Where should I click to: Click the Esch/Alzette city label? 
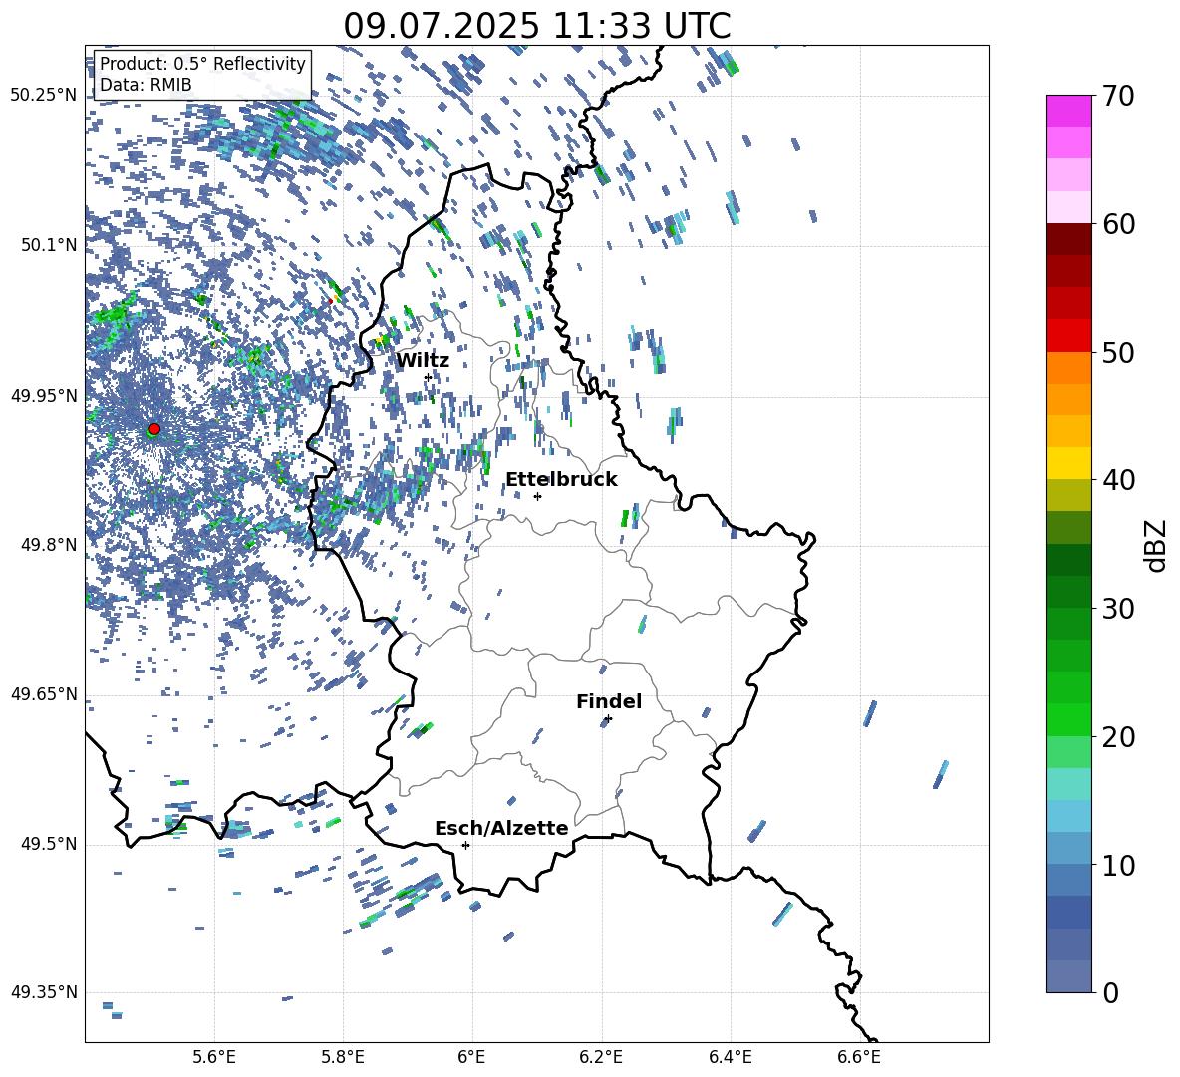[501, 828]
